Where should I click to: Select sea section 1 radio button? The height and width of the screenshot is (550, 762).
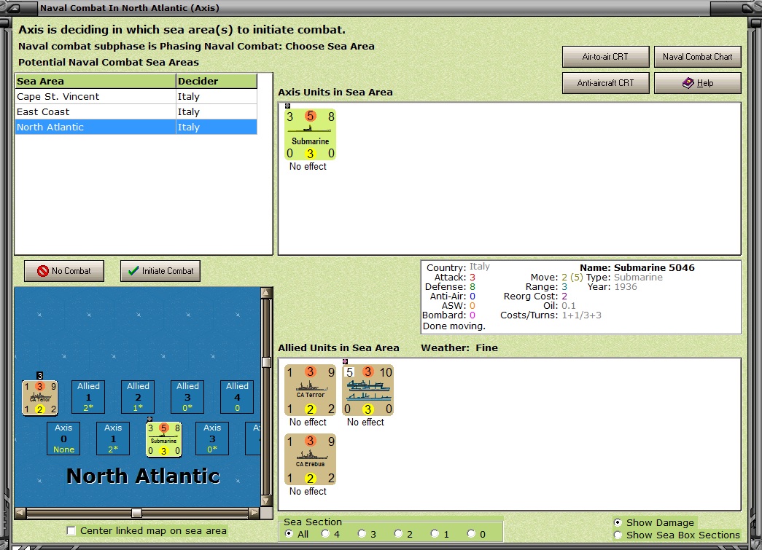[x=435, y=534]
